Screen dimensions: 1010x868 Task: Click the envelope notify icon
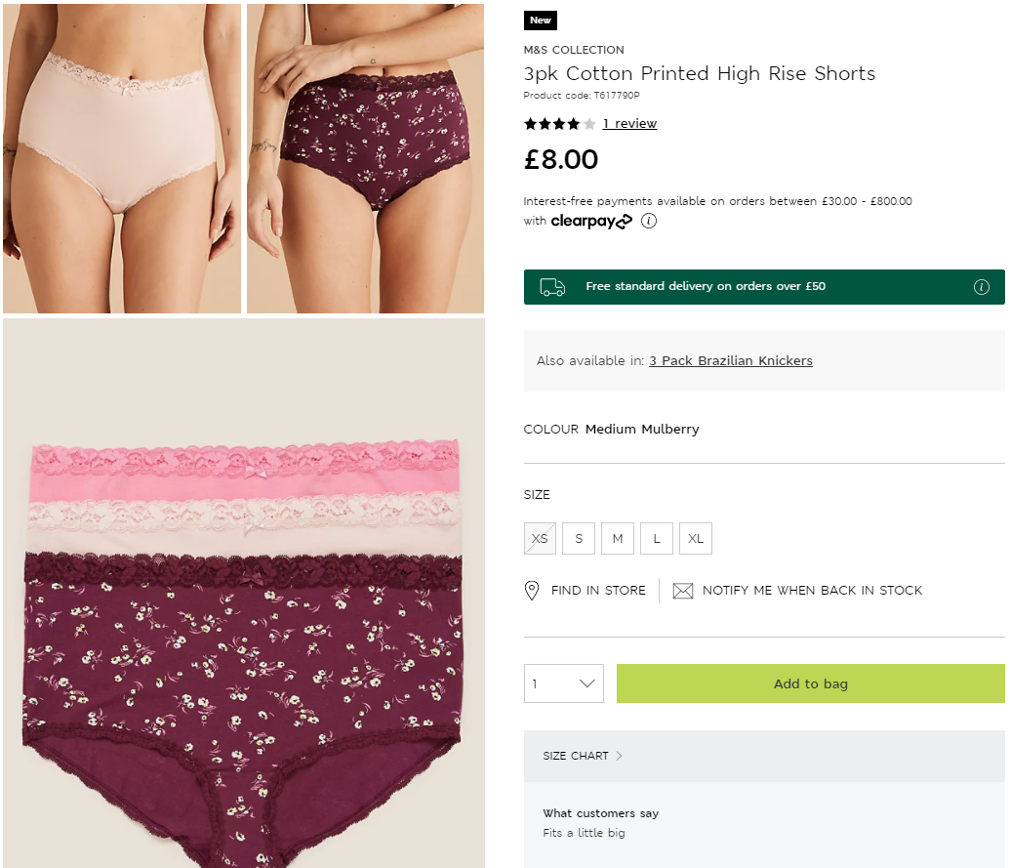pyautogui.click(x=683, y=591)
